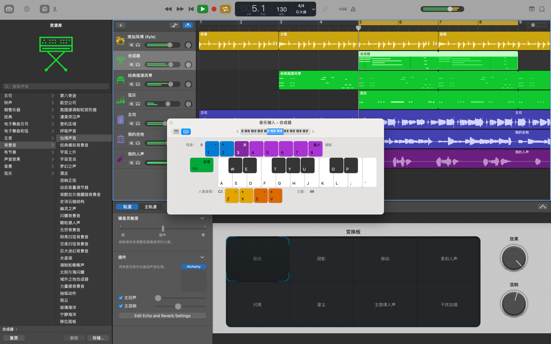Viewport: 551px width, 344px height.
Task: Mute the 合成器 track
Action: click(132, 65)
